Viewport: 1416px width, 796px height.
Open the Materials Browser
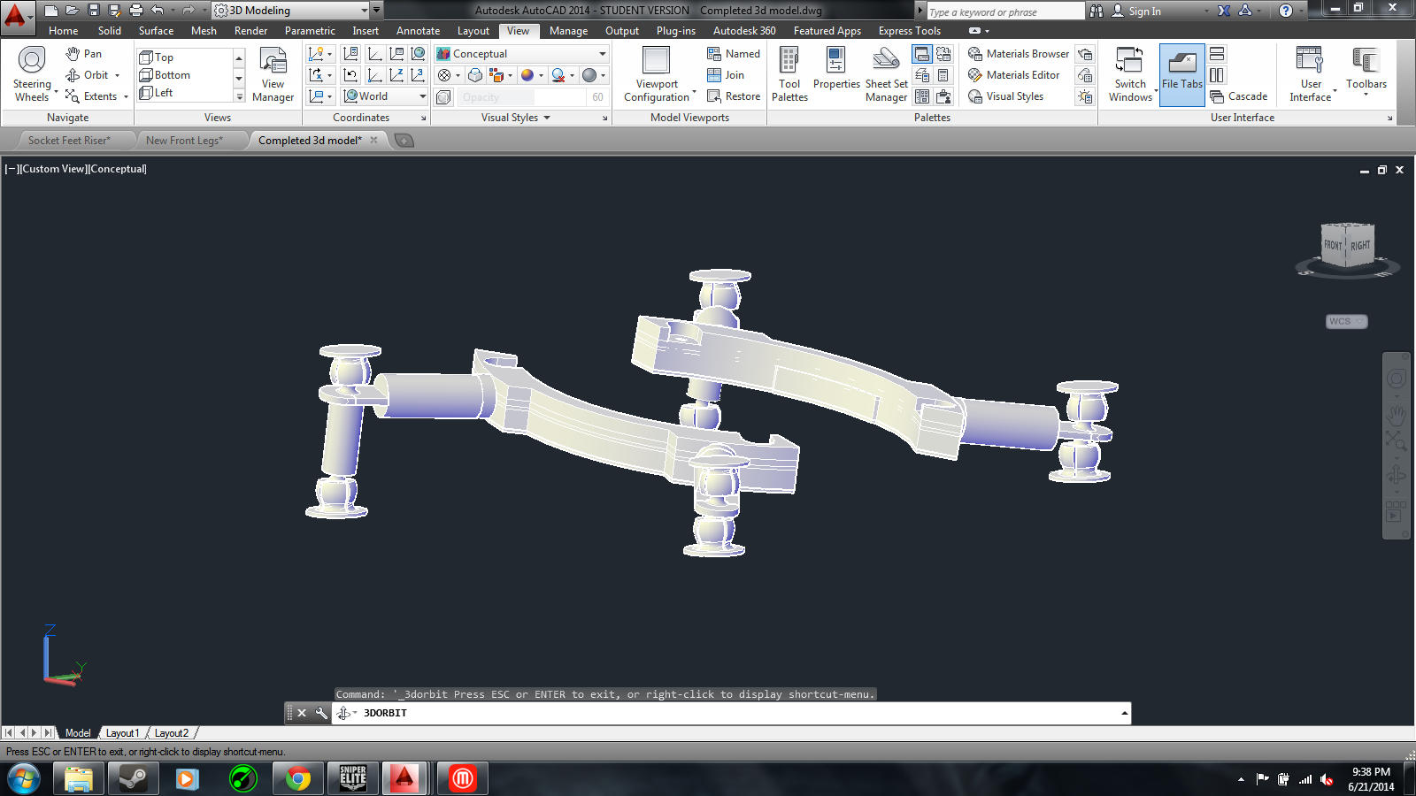(x=1019, y=54)
